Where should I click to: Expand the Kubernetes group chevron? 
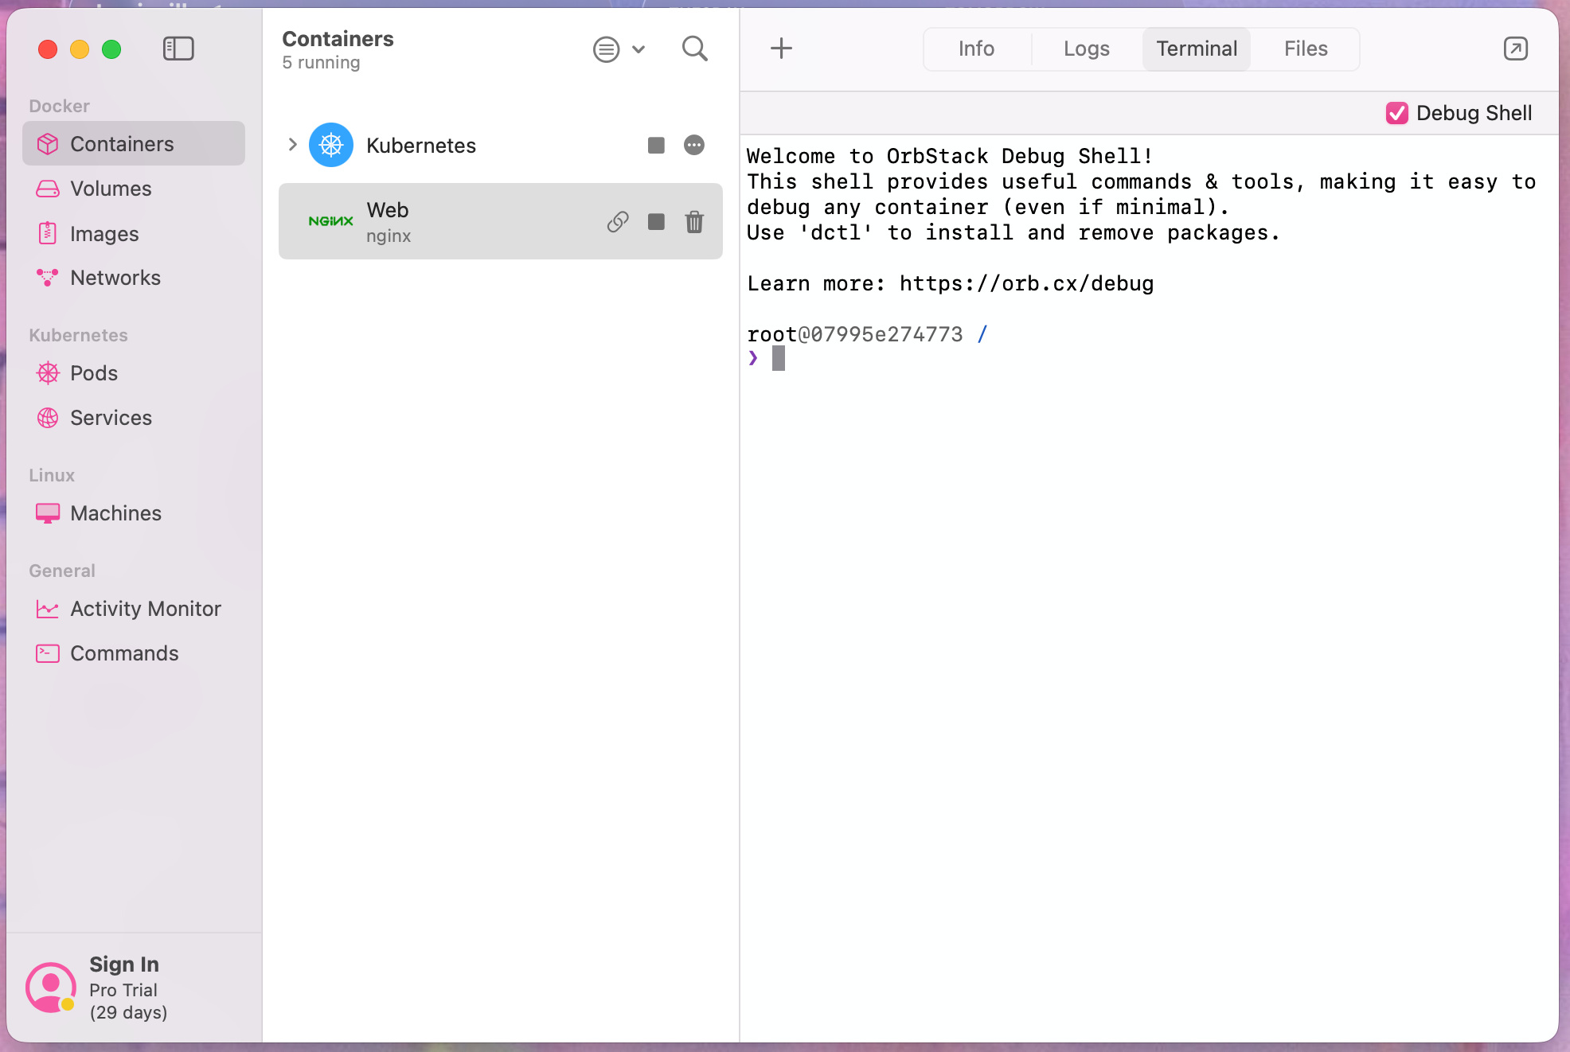coord(292,145)
